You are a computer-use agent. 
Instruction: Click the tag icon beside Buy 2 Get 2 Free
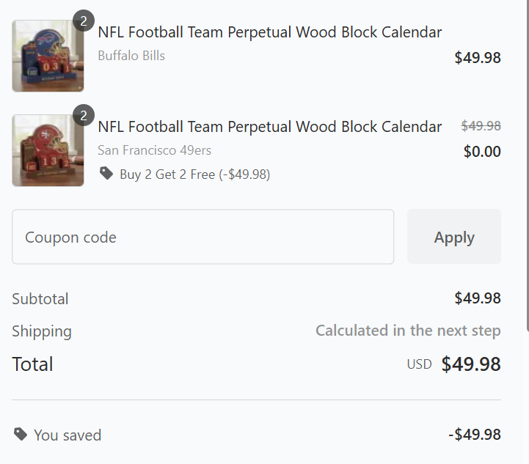(106, 174)
